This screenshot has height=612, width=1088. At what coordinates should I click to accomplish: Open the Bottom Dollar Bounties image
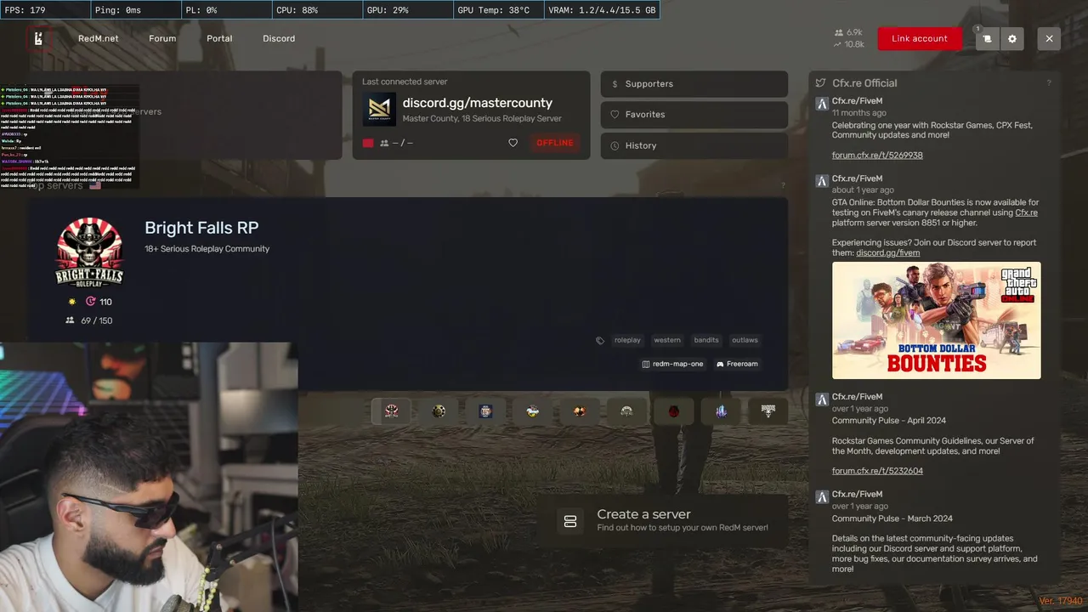[936, 320]
